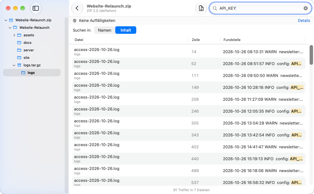Go back with the chevron button

point(77,8)
